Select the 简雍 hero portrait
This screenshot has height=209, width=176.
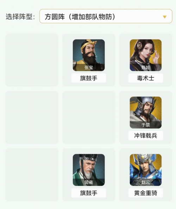tap(89, 170)
